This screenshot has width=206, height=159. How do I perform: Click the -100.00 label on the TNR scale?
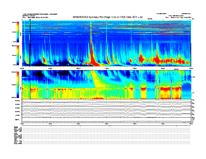(x=14, y=72)
